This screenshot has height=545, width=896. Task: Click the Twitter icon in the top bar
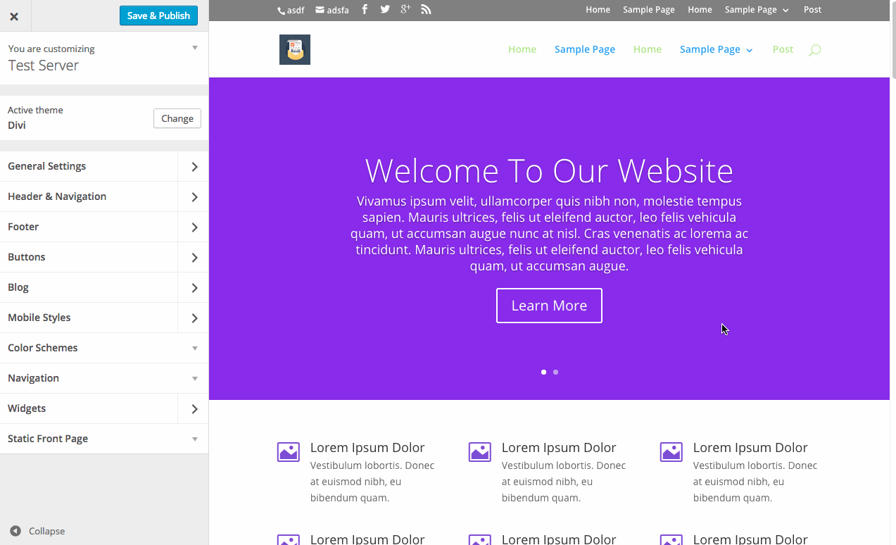(384, 9)
